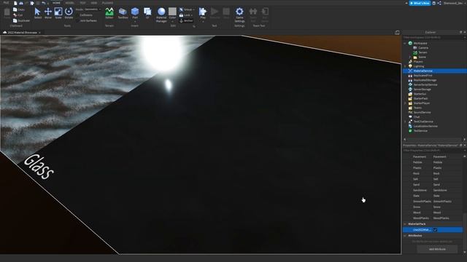Click the What's New button
The height and width of the screenshot is (262, 467).
[x=420, y=3]
